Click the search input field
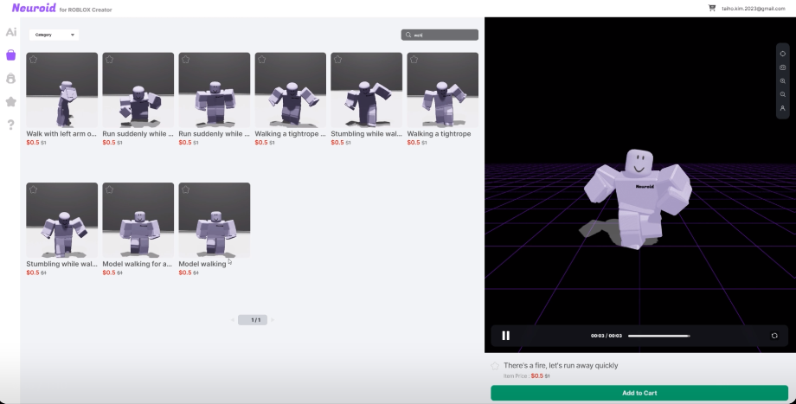Viewport: 796px width, 404px height. (x=444, y=35)
